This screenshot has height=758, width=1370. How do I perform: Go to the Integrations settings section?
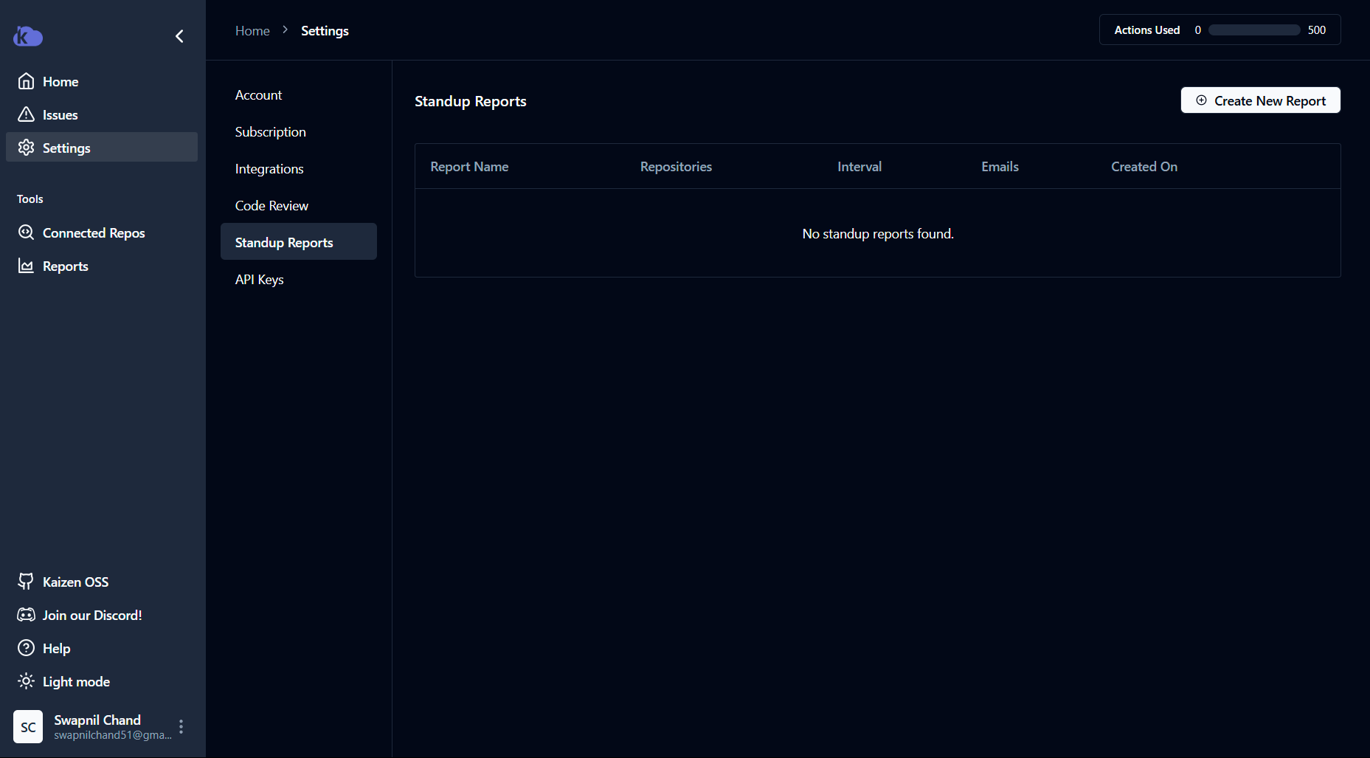[269, 169]
